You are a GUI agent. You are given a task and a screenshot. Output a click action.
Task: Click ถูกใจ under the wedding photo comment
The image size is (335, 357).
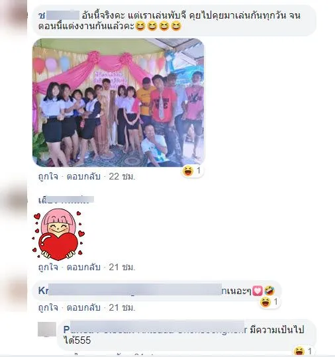coord(48,176)
